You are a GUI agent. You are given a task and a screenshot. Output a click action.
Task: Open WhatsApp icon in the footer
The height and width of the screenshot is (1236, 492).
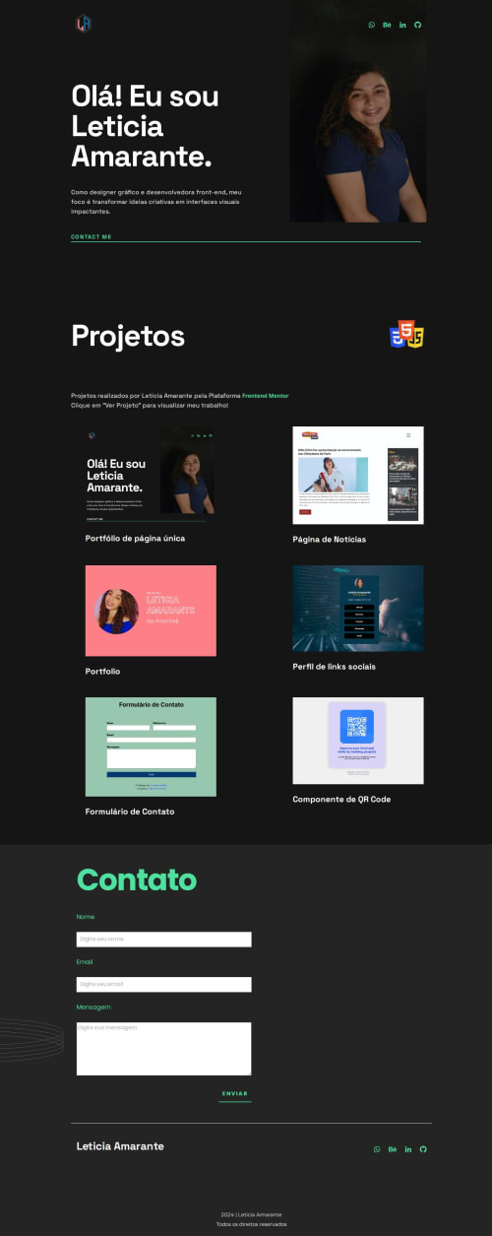pyautogui.click(x=377, y=1149)
